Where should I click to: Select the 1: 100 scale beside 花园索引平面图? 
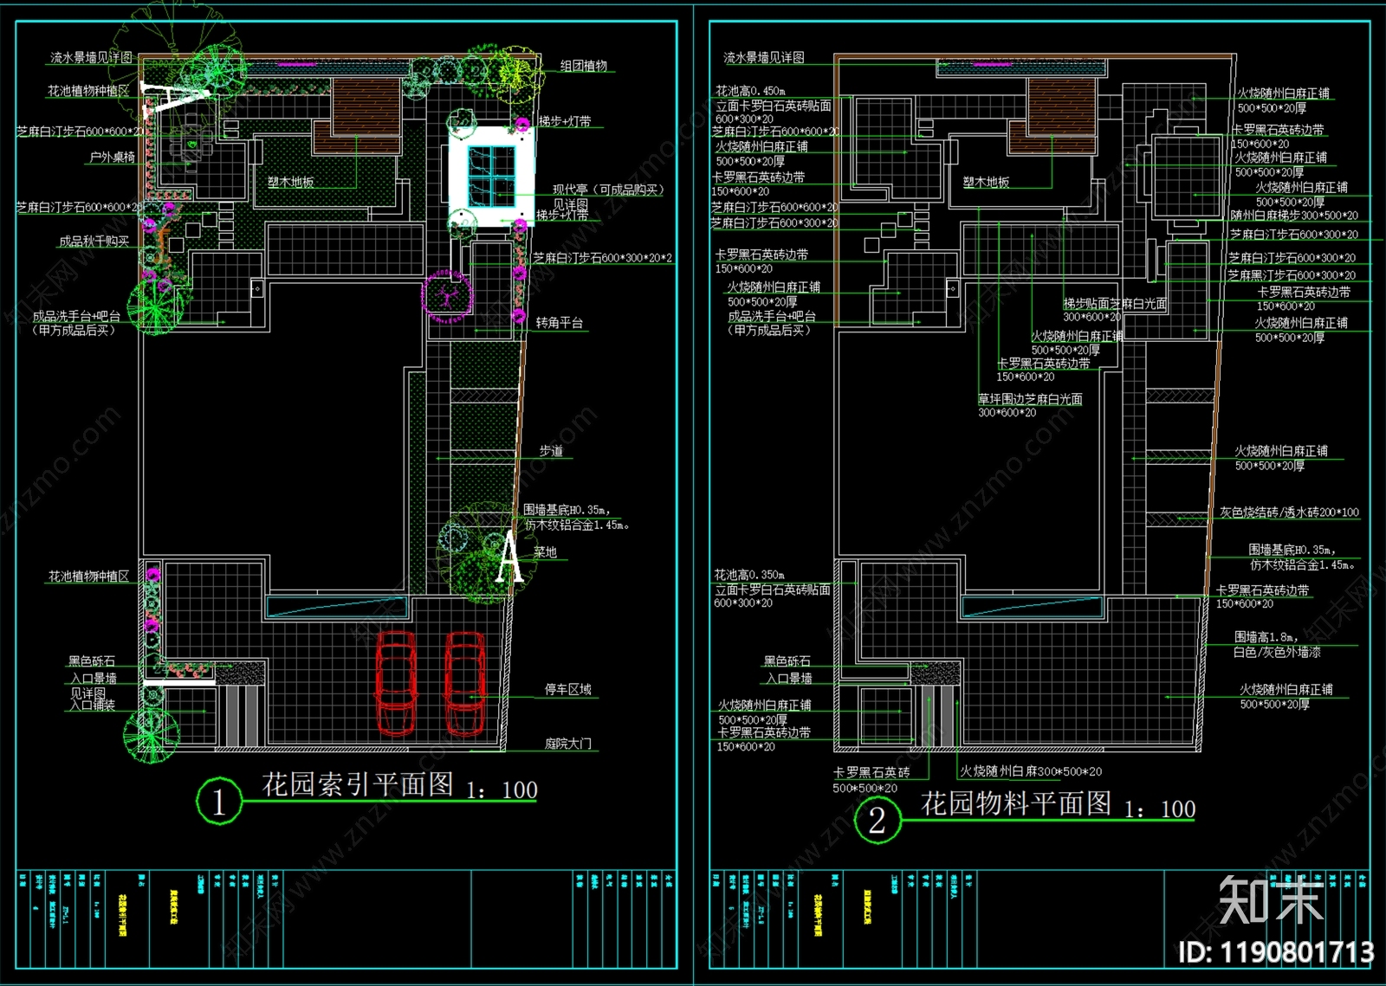coord(502,790)
